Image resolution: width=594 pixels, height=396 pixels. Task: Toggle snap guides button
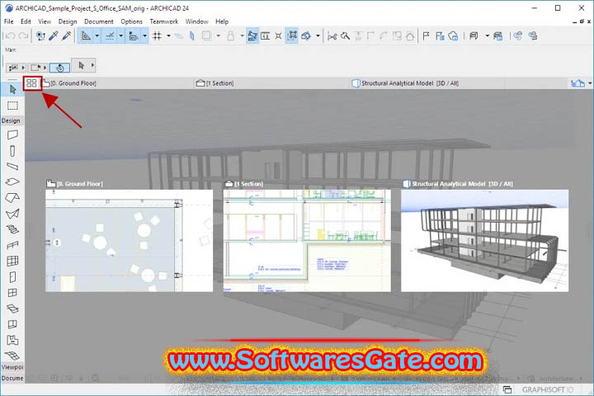(110, 36)
